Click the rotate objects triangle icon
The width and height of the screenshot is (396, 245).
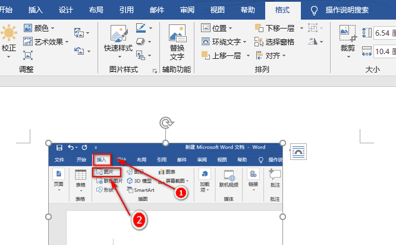313,42
